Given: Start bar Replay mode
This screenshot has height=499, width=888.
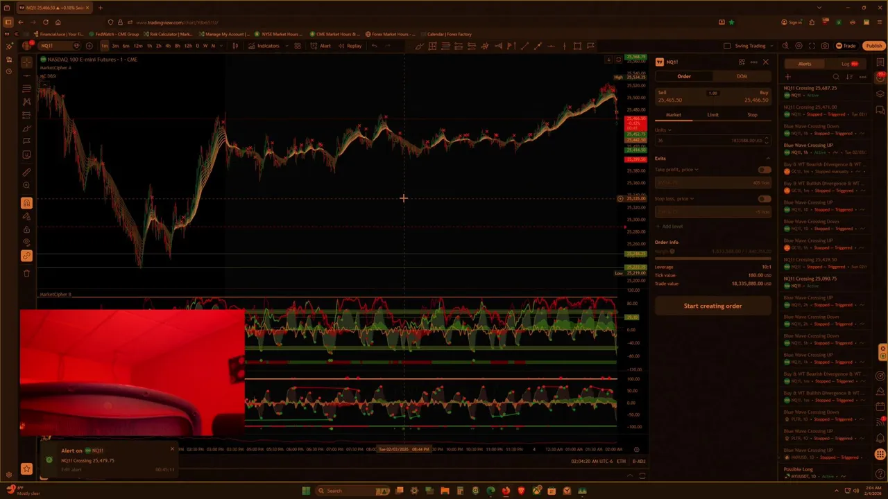Looking at the screenshot, I should (350, 46).
